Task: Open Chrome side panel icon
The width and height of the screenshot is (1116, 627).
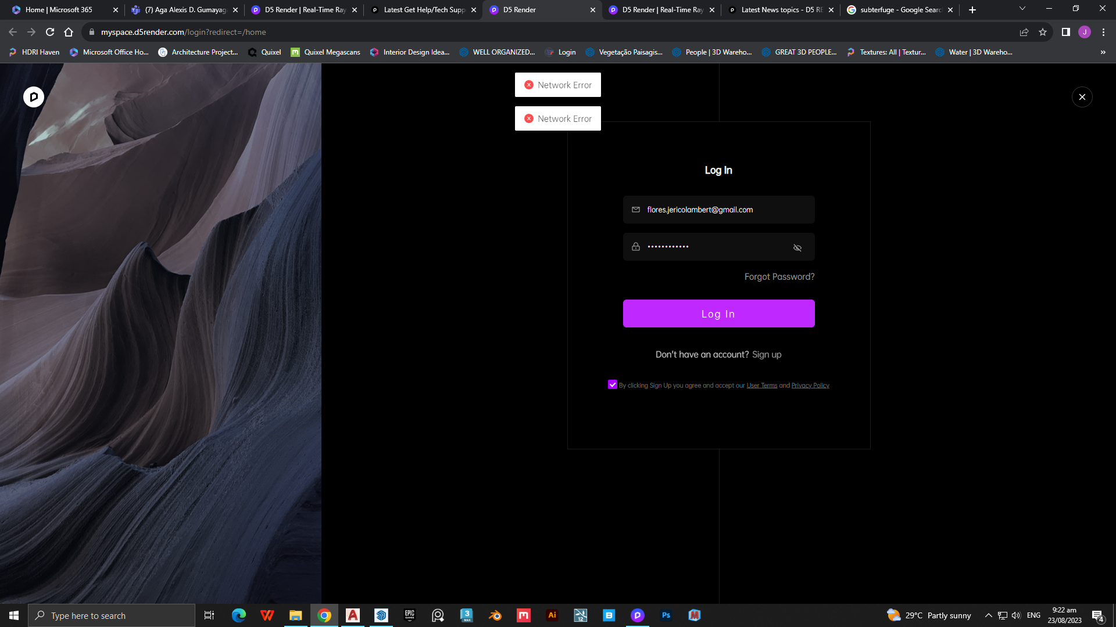Action: tap(1065, 32)
